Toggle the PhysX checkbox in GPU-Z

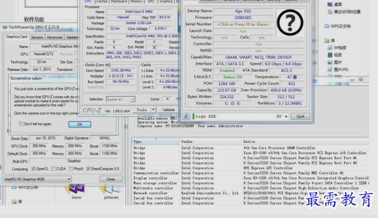(71, 169)
